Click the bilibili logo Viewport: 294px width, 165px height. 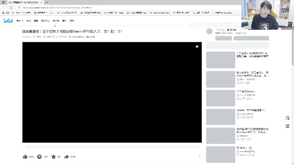click(8, 21)
